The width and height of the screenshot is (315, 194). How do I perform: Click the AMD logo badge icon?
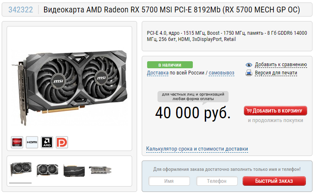47,142
